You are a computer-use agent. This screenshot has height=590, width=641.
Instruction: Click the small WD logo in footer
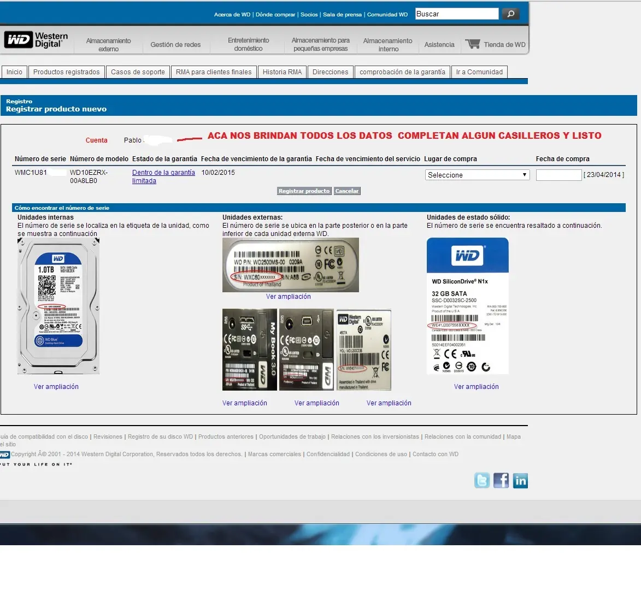click(4, 455)
